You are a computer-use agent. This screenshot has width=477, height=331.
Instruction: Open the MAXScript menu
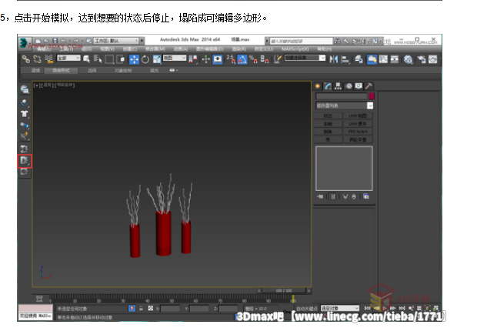point(294,48)
